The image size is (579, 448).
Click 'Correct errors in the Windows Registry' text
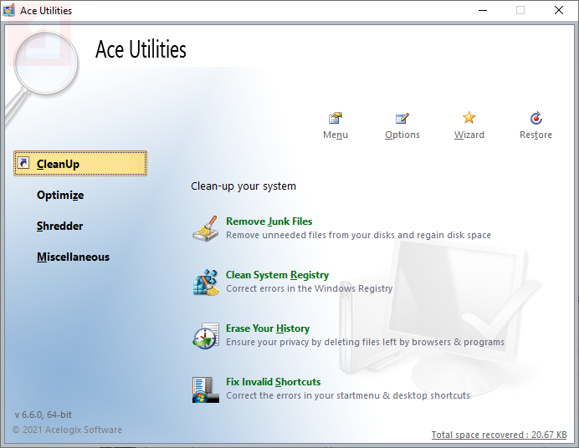coord(309,288)
